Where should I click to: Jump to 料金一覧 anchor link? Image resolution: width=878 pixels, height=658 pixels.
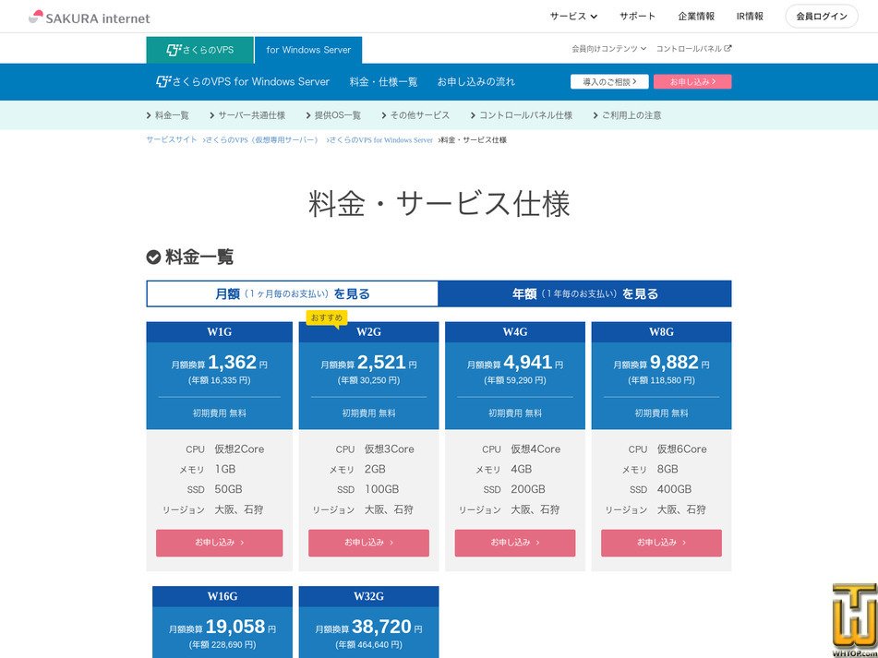pyautogui.click(x=168, y=115)
